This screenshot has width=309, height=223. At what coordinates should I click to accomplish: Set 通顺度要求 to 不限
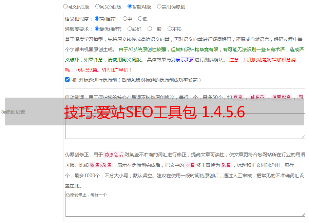[x=170, y=29]
